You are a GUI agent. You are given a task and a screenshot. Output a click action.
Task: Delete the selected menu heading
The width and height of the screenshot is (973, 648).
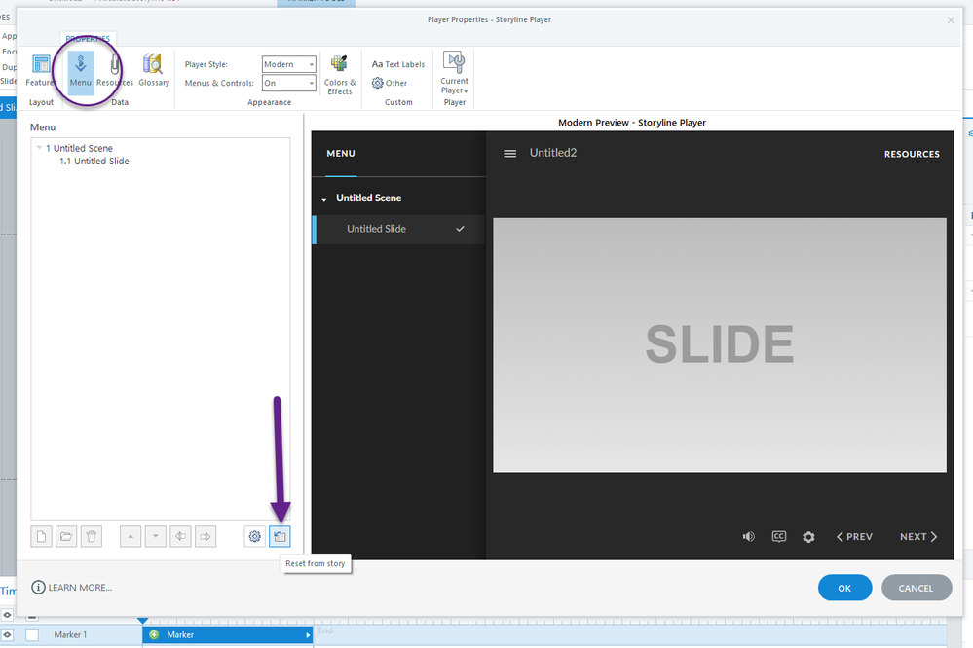click(x=91, y=536)
